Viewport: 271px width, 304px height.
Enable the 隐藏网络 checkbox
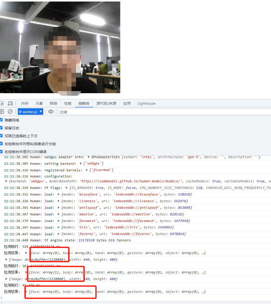pyautogui.click(x=1, y=120)
